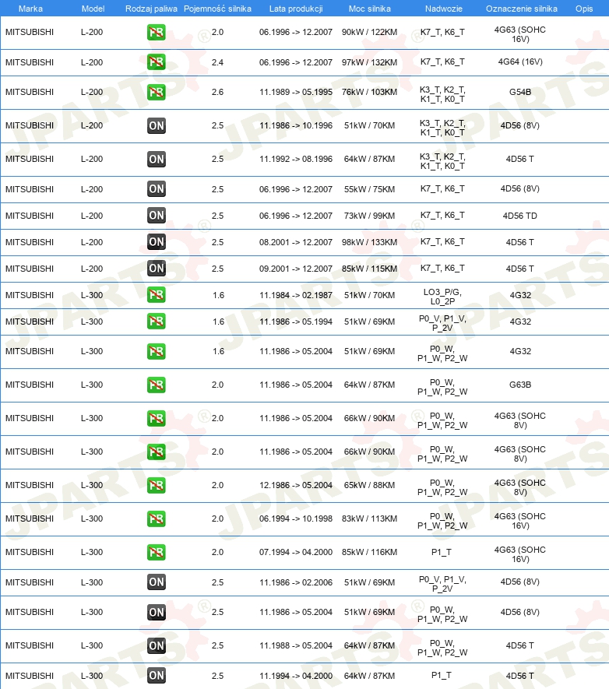Select the 2.4 engine capacity cell
609x689 pixels.
[x=217, y=62]
